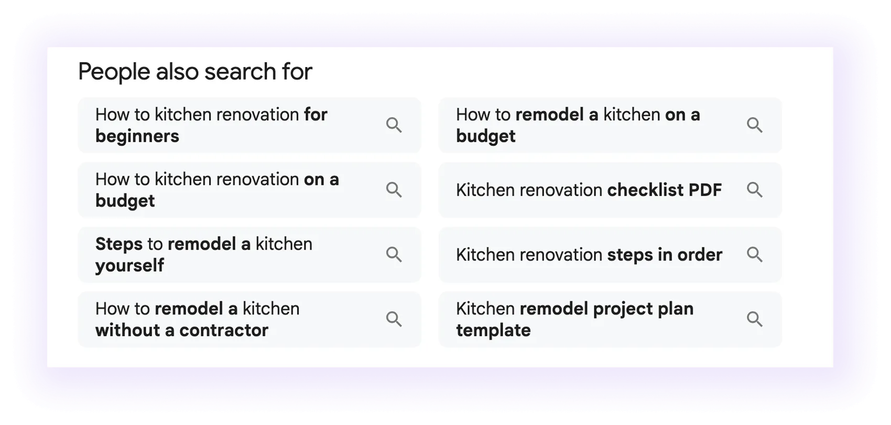Click the magnifier beside 'How to remodel a kitchen without a contractor'
The height and width of the screenshot is (425, 891).
coord(394,319)
